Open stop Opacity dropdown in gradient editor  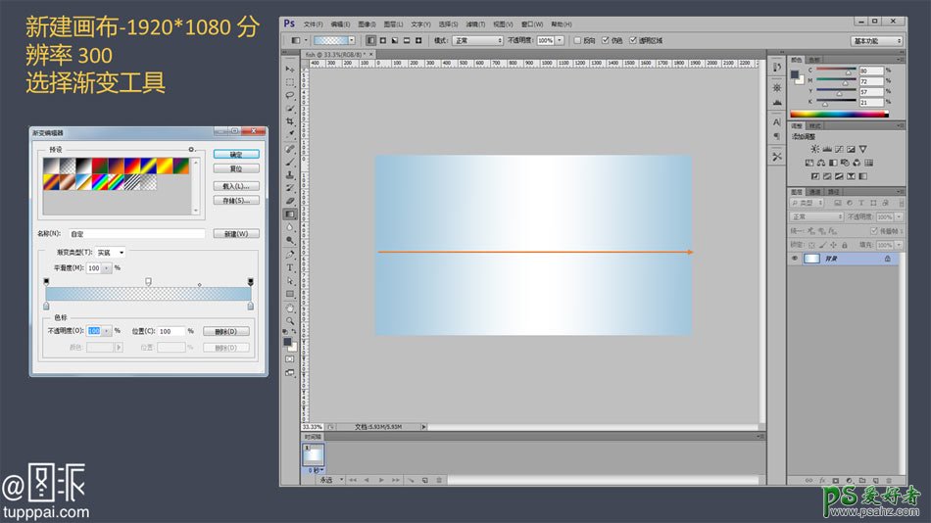[x=107, y=331]
